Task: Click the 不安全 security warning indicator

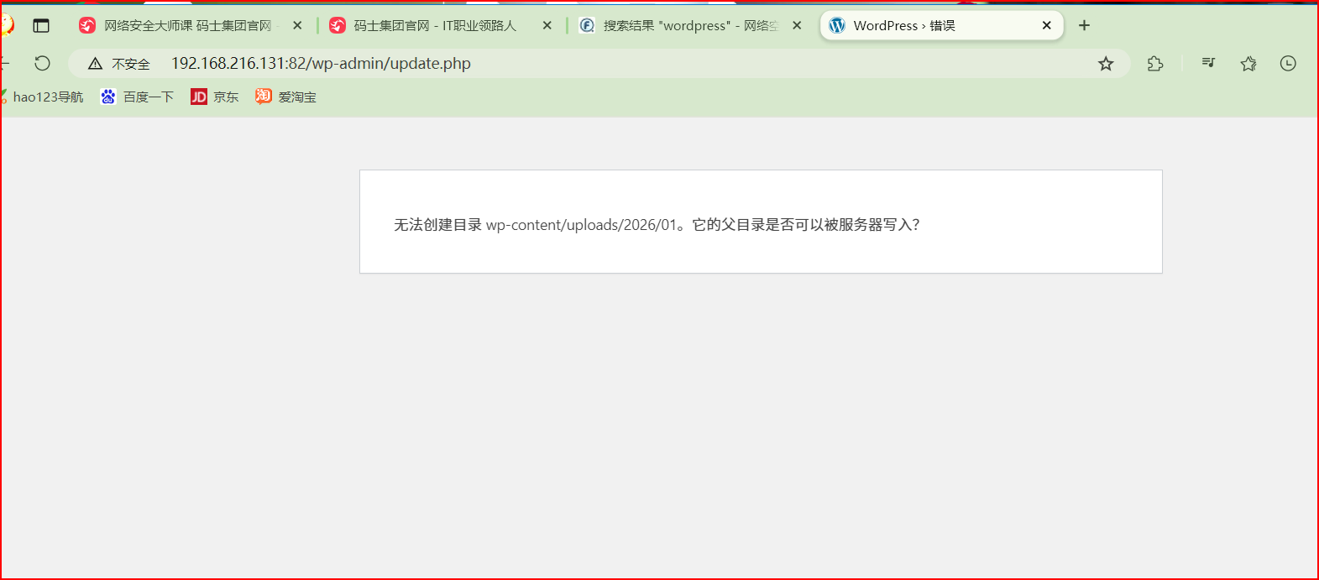Action: (x=119, y=64)
